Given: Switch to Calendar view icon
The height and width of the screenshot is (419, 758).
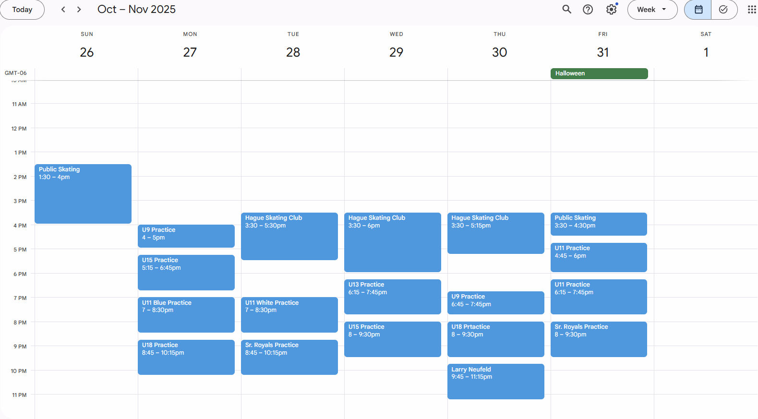Looking at the screenshot, I should coord(698,10).
